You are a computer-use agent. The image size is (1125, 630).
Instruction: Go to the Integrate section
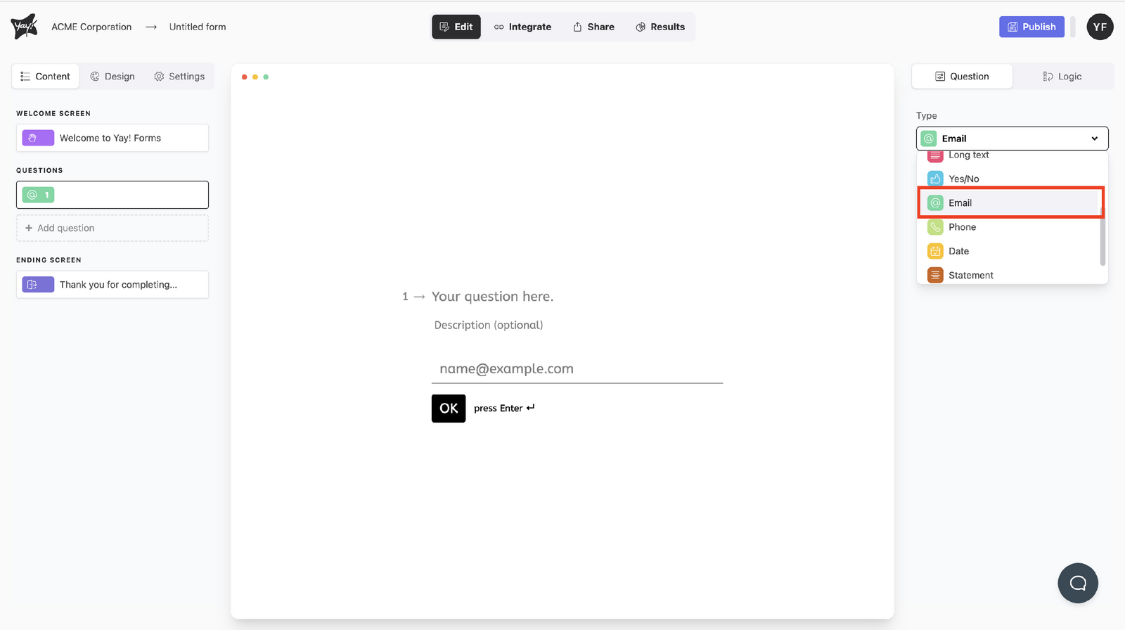(522, 27)
